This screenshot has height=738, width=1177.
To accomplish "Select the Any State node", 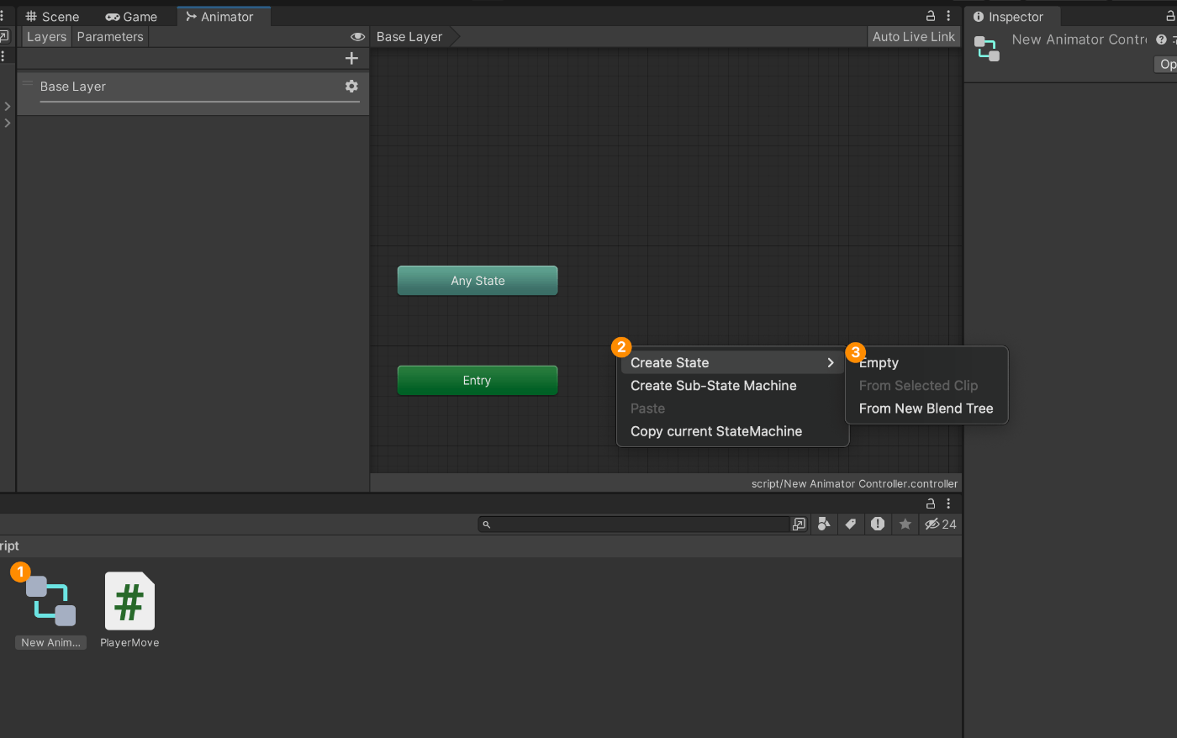I will [478, 281].
